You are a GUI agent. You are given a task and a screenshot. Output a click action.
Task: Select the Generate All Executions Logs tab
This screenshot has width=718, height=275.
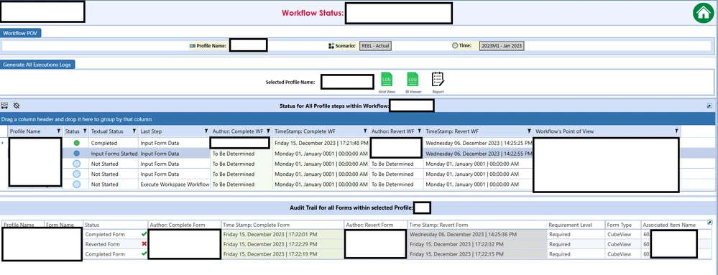[37, 65]
